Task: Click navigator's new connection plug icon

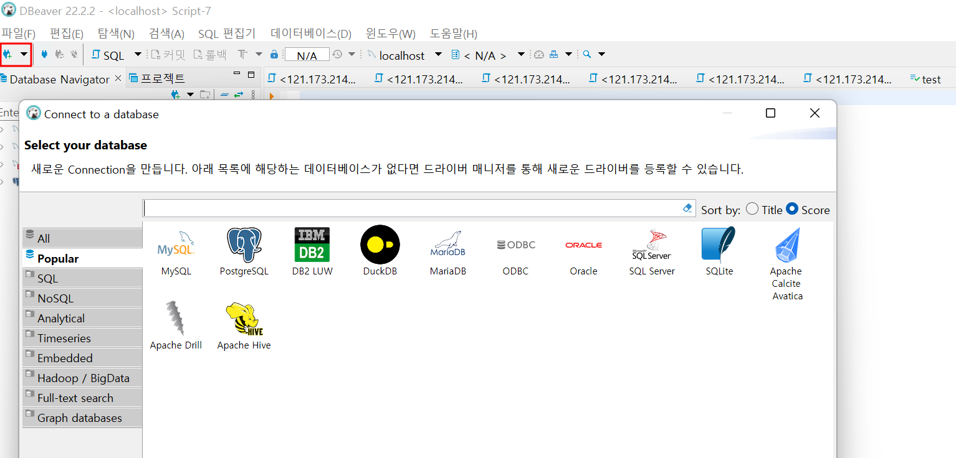Action: (176, 95)
